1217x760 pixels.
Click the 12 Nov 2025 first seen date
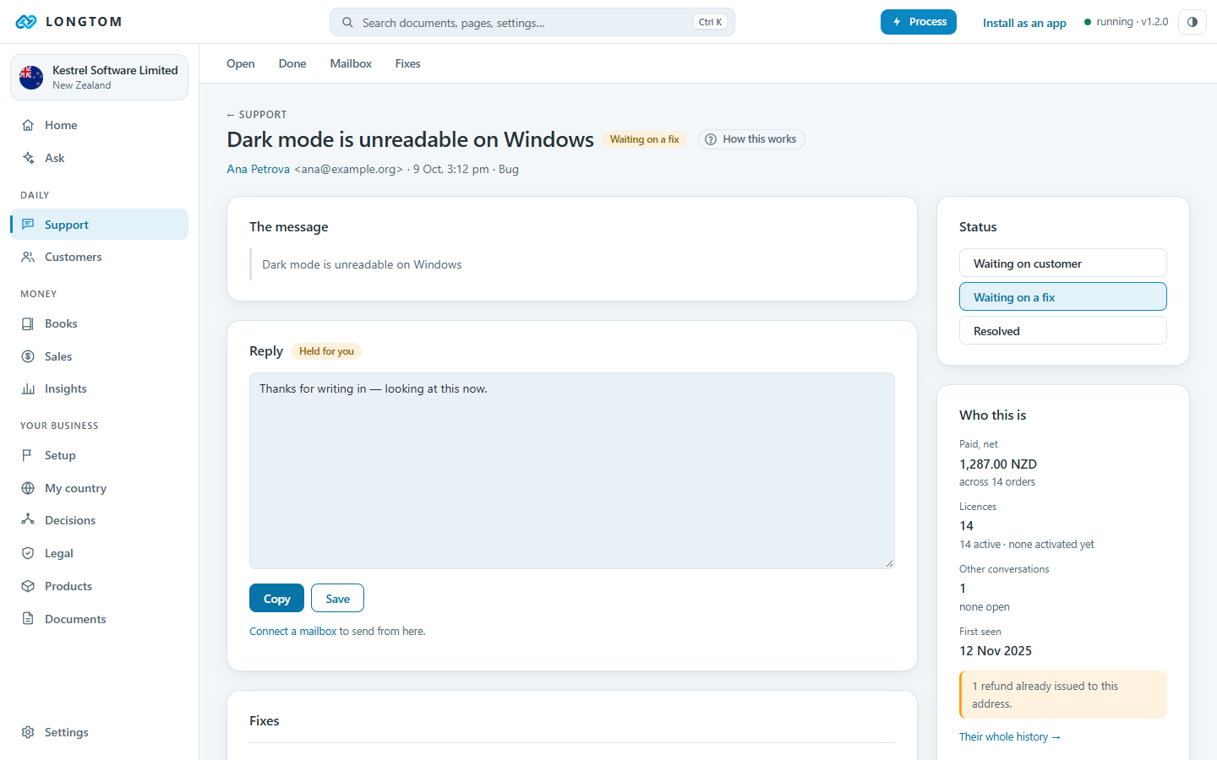(x=996, y=650)
